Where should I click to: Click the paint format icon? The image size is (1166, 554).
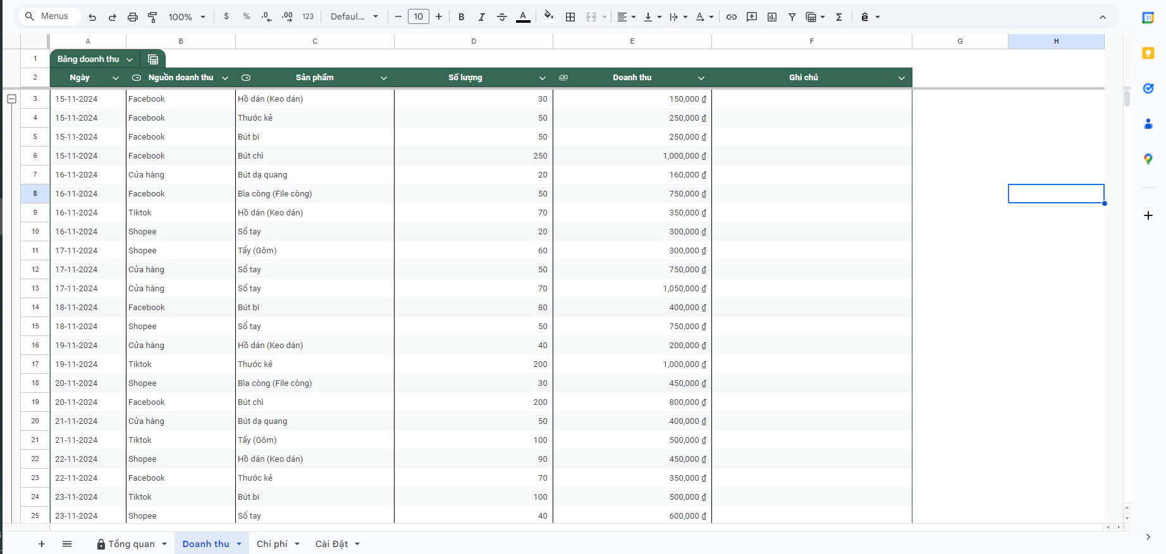click(x=152, y=17)
